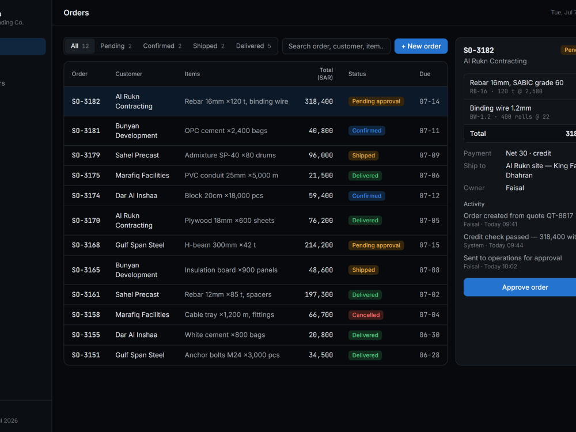Click Net 30 · credit payment value

528,153
